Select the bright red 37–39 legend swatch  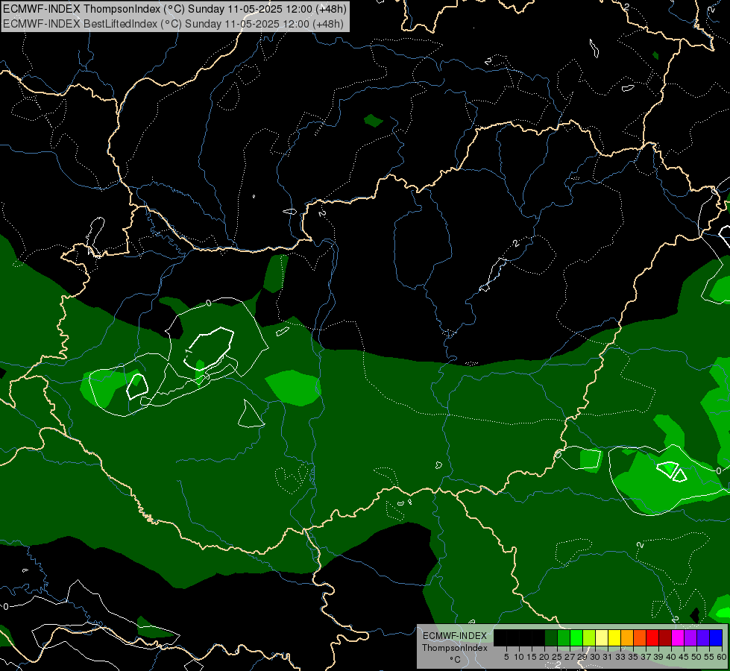652,637
